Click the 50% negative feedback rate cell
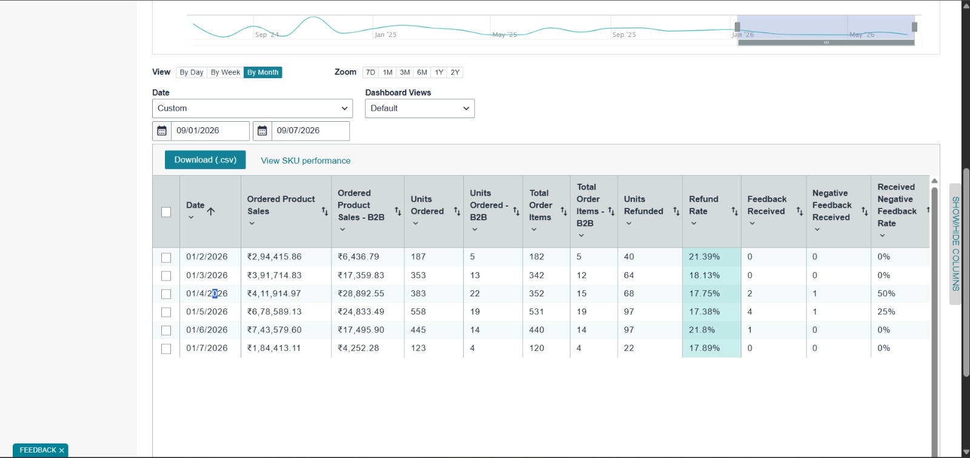Viewport: 970px width, 458px height. 900,294
